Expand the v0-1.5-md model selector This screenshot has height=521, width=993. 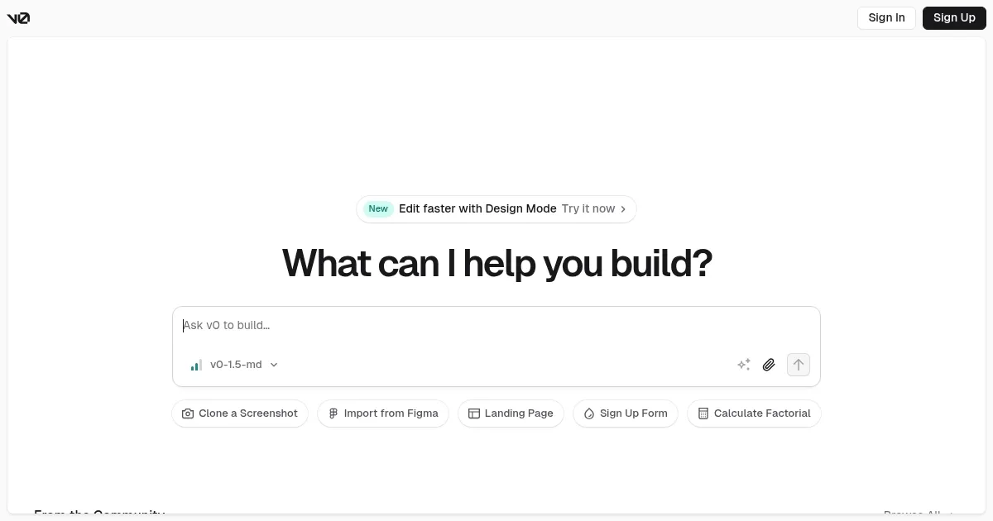236,365
